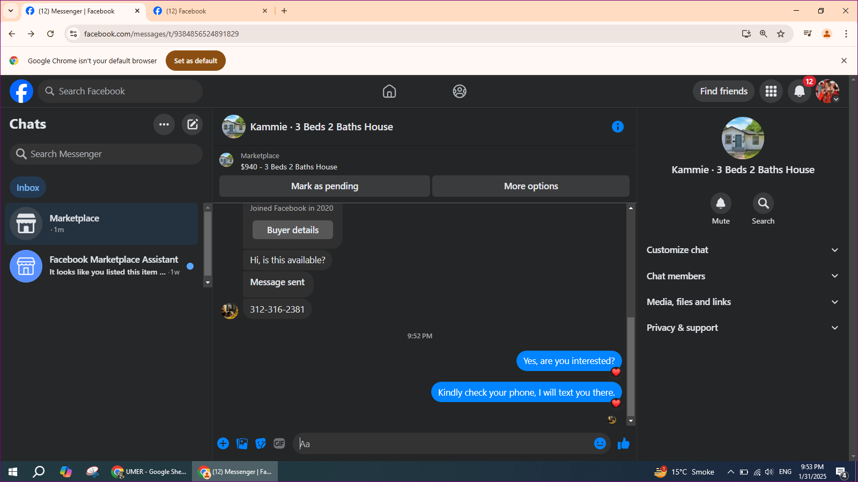Switch to the (12) Facebook tab
The width and height of the screenshot is (858, 482).
[x=210, y=11]
